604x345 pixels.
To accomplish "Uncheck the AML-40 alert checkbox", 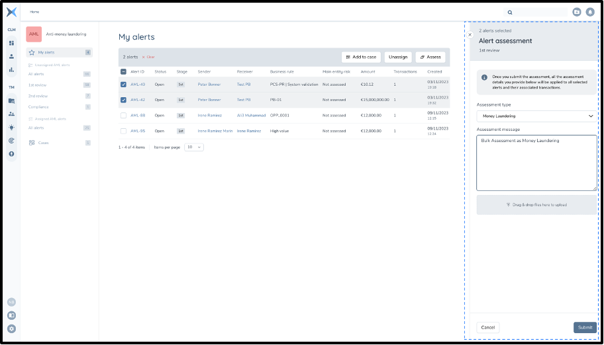I will pyautogui.click(x=123, y=85).
